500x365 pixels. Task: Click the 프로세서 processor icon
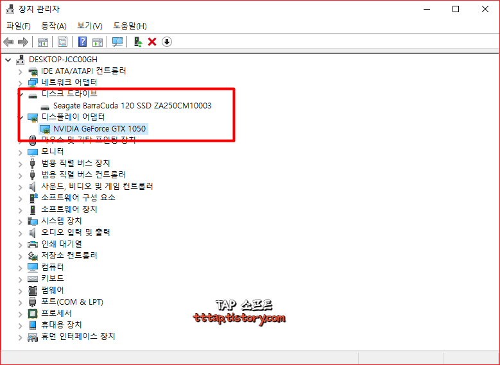[33, 313]
